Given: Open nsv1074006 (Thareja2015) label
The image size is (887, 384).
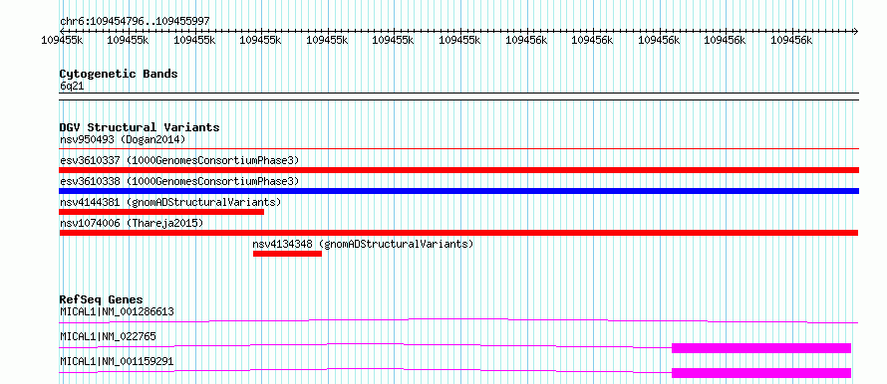Looking at the screenshot, I should [132, 223].
